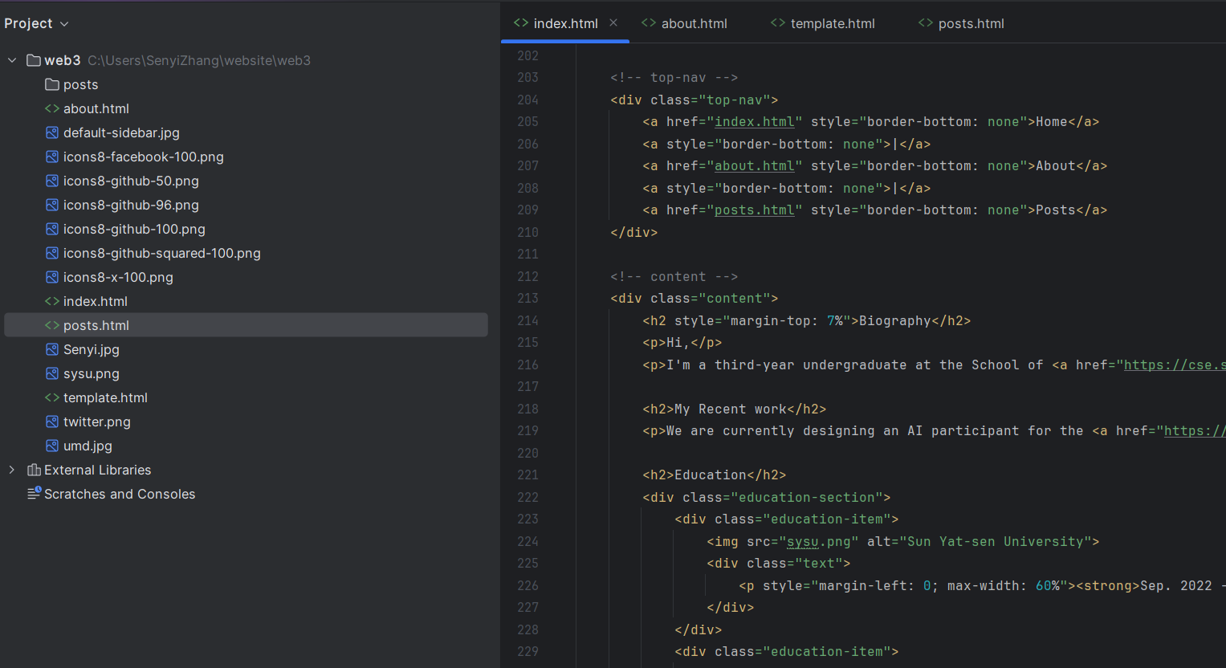Click the External Libraries icon

(x=34, y=470)
